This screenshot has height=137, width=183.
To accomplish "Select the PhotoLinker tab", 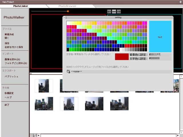I will click(x=21, y=6).
